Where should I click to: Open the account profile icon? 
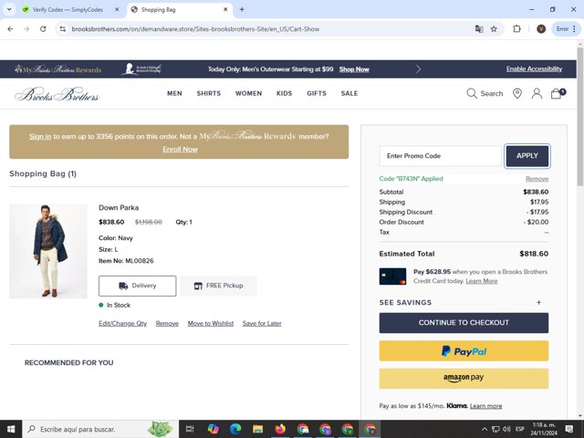(537, 93)
